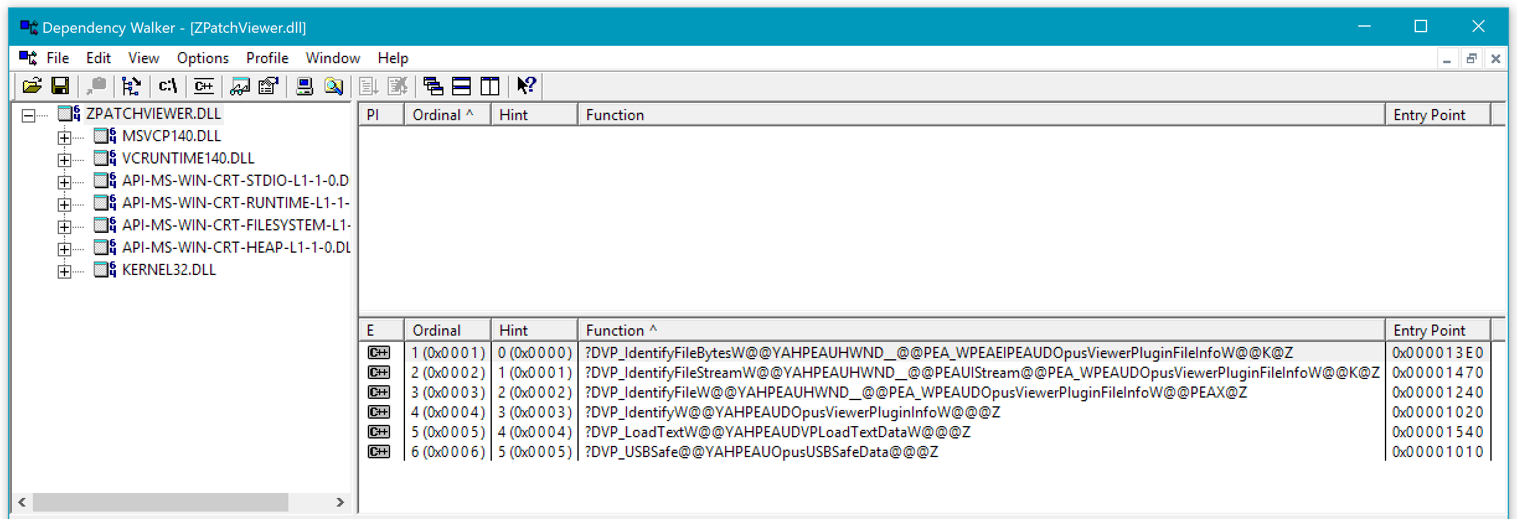Collapse the ZPATCHVIEWER.DLL root node
The image size is (1517, 519).
(x=28, y=115)
